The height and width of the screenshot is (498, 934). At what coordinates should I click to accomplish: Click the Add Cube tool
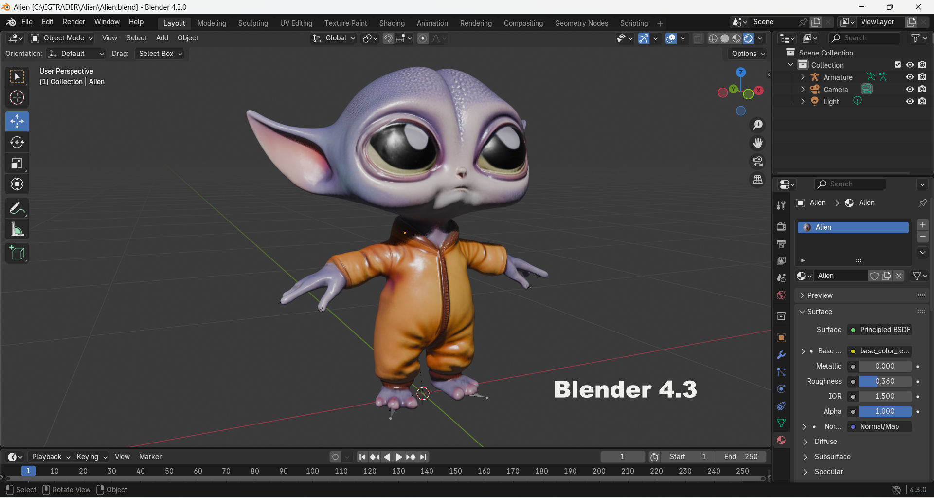click(17, 253)
